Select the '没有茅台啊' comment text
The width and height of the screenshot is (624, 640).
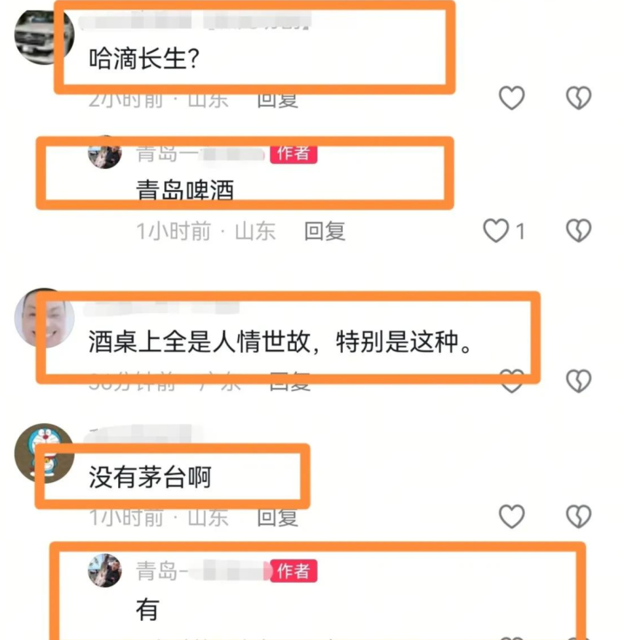tap(150, 477)
